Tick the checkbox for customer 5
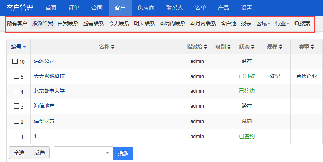Viewport: 323px width, 162px height. tap(16, 76)
